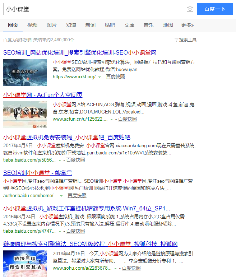Open 小小课堂网 - AcFun个人空间页 result
This screenshot has height=279, width=236.
pyautogui.click(x=43, y=95)
